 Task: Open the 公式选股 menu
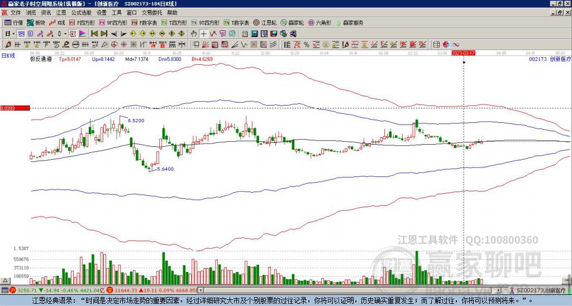point(81,13)
